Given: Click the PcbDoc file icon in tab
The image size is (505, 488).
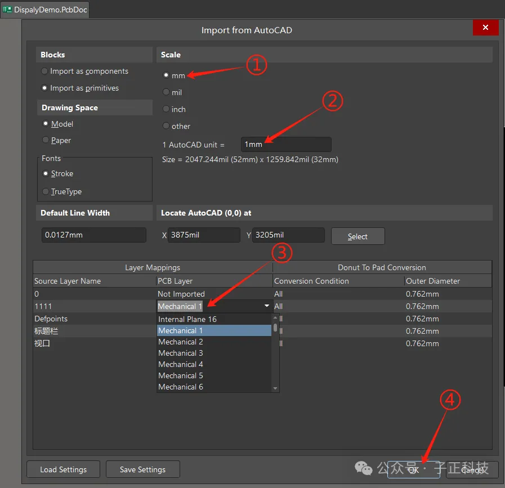Looking at the screenshot, I should point(7,10).
